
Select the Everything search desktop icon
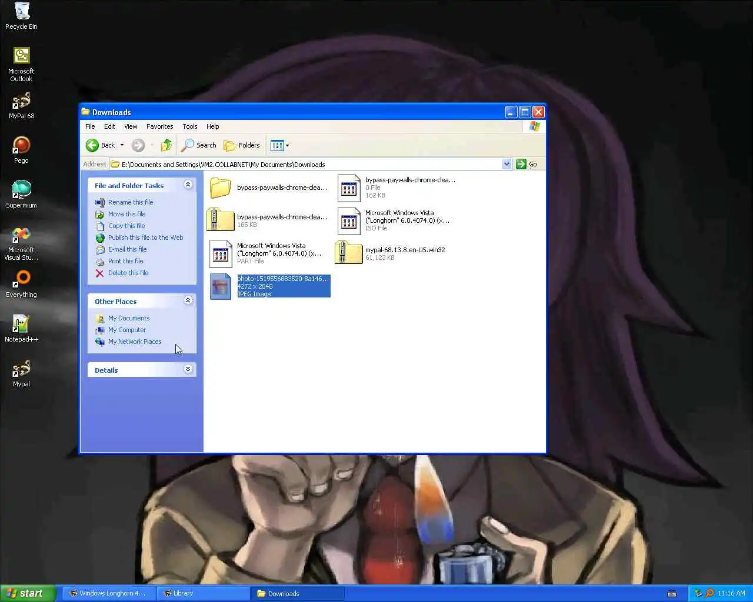coord(21,284)
